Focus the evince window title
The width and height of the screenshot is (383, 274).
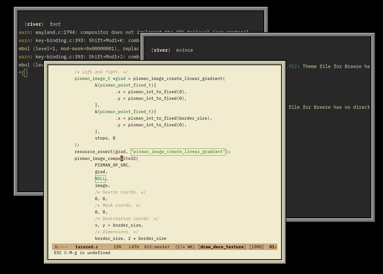[x=184, y=50]
